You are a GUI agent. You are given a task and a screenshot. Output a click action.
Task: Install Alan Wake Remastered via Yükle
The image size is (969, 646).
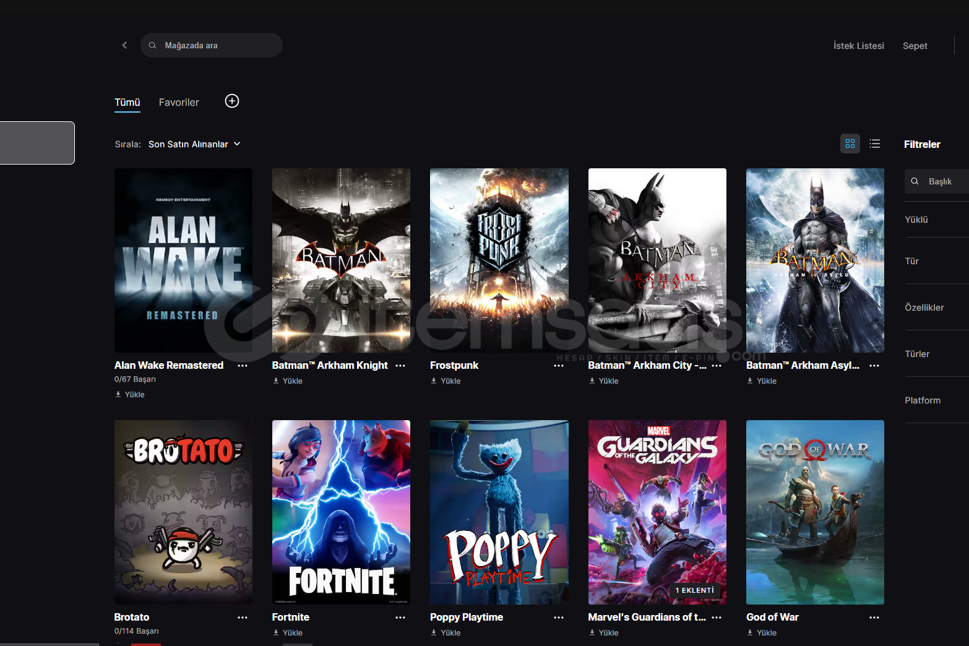click(130, 394)
